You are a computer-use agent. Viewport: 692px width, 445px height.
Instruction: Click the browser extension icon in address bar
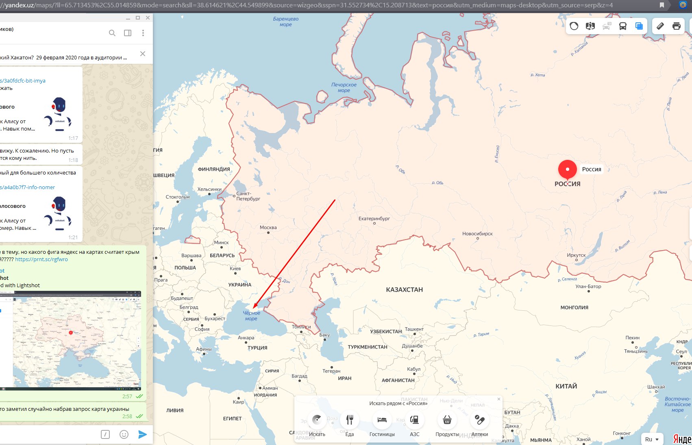click(683, 5)
